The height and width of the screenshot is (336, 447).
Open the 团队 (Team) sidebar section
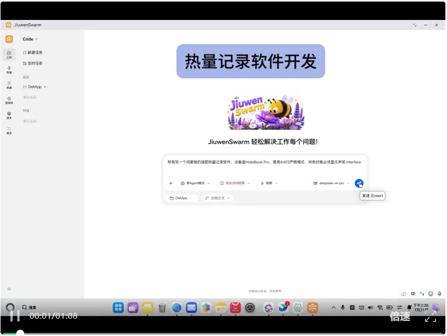point(9,115)
